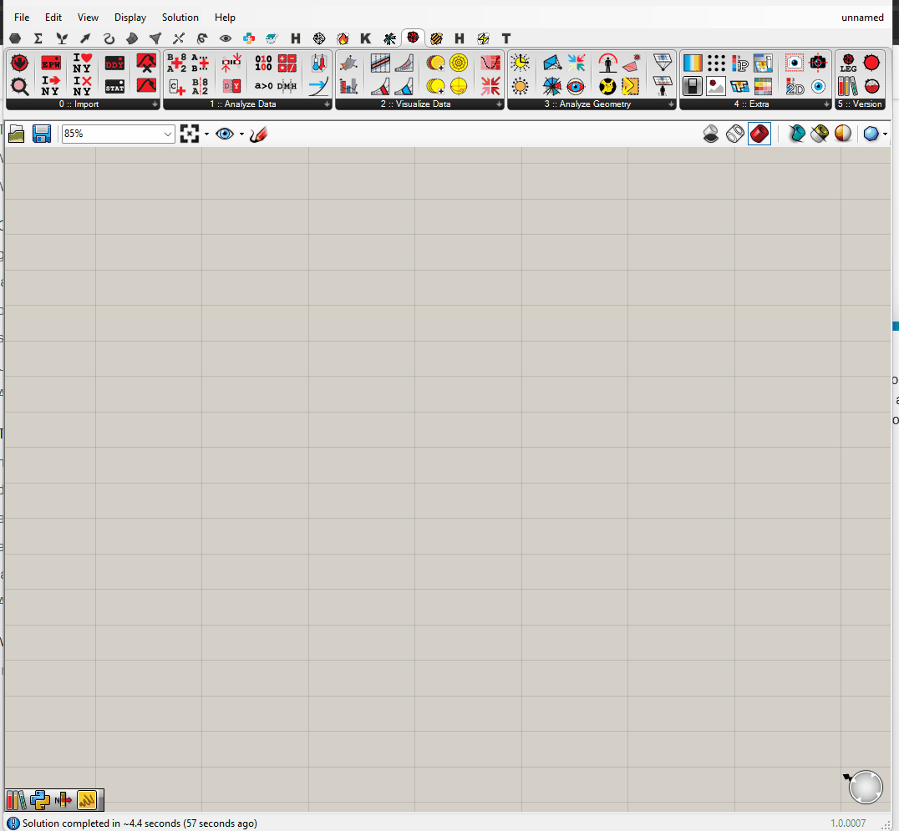The width and height of the screenshot is (899, 831).
Task: Select the 2D legend icon in Extra
Action: 795,86
